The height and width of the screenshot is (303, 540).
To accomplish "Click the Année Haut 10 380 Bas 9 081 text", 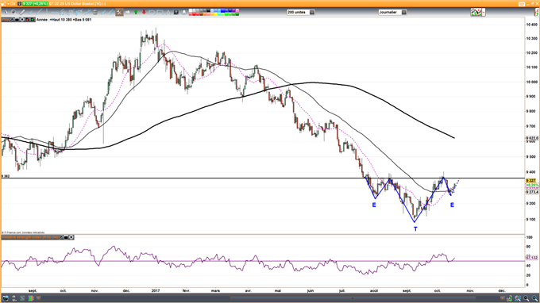I will coord(64,20).
